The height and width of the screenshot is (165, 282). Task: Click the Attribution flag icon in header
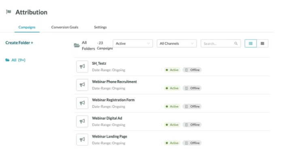[x=8, y=12]
